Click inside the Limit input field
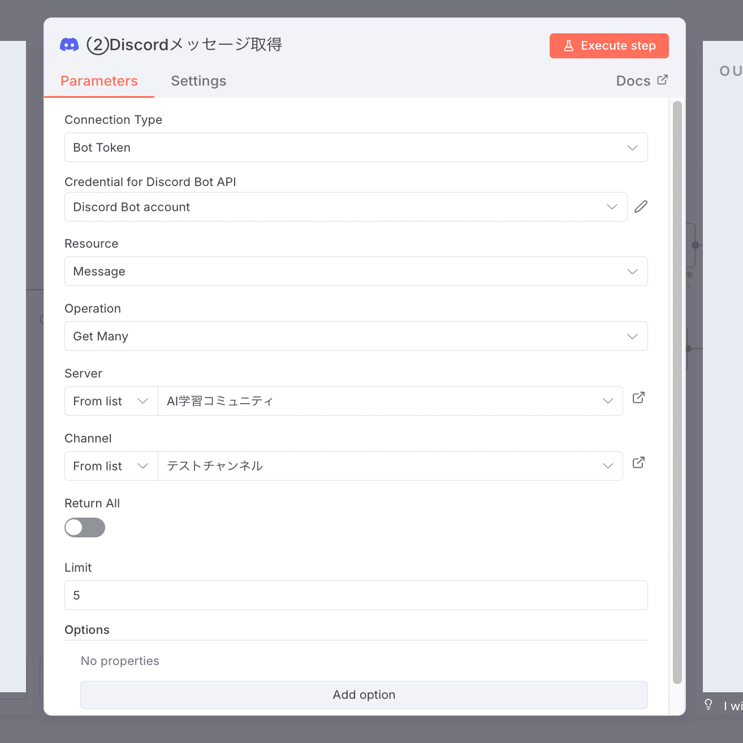 [356, 595]
